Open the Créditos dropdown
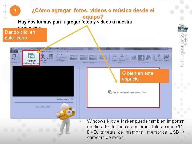 click(x=61, y=60)
